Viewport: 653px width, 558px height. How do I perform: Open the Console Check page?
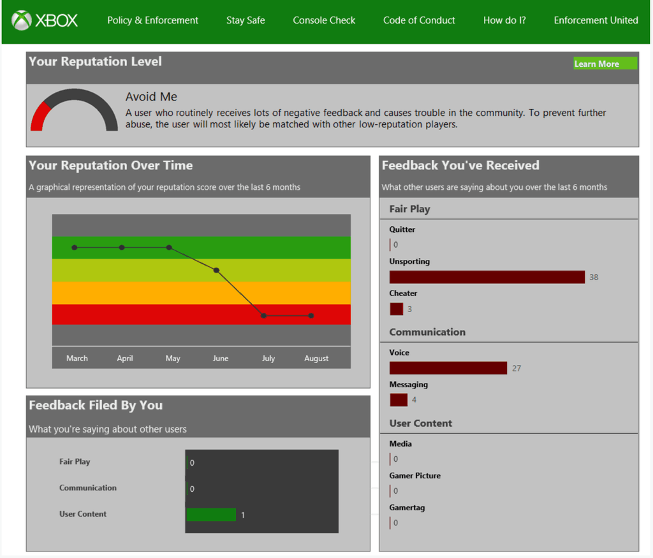(324, 20)
